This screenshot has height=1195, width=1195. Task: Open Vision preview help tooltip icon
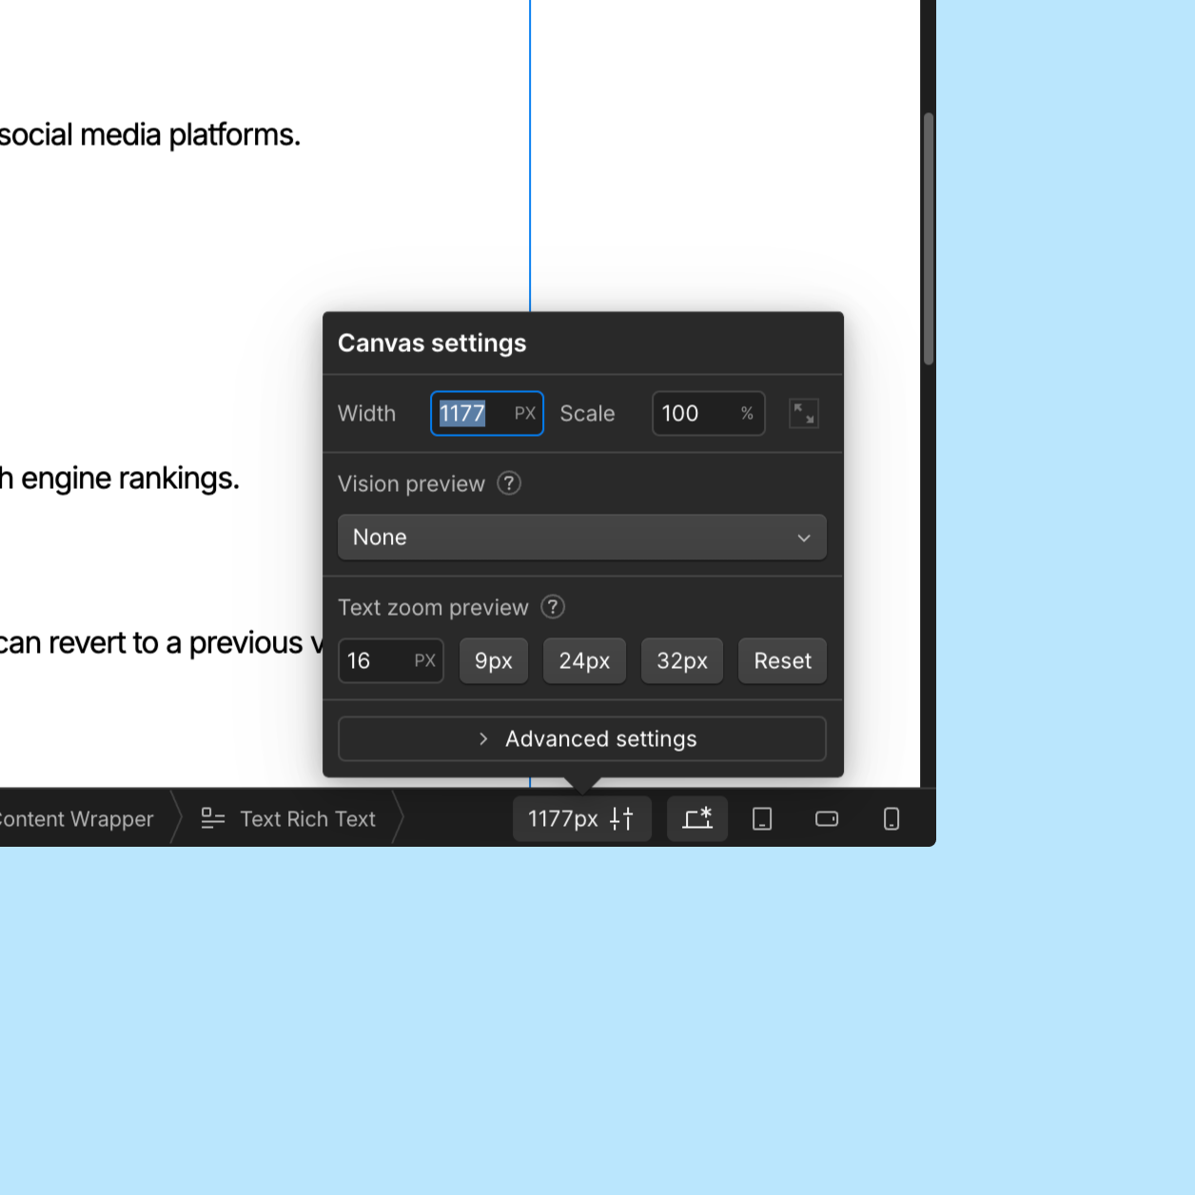coord(509,483)
